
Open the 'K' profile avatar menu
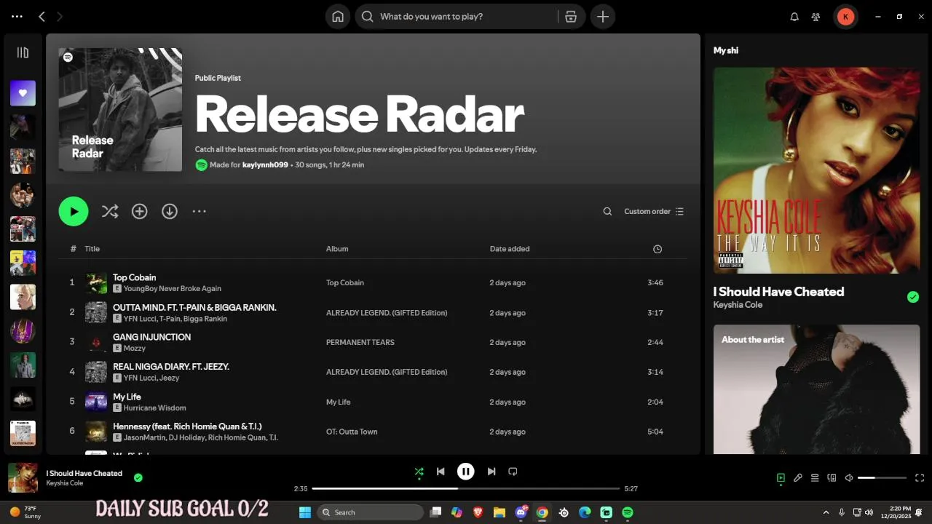point(845,16)
